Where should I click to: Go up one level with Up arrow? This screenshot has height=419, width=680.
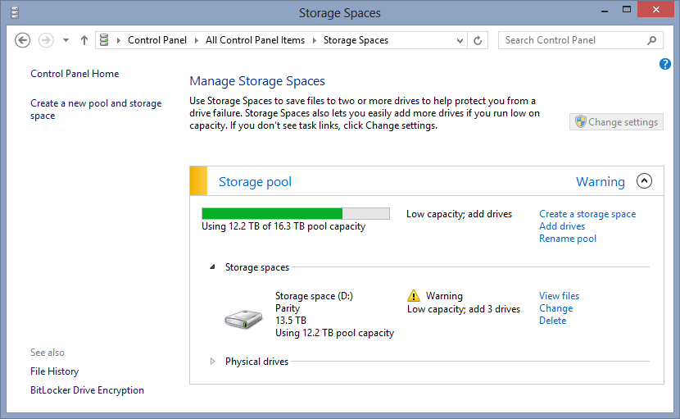pos(84,40)
